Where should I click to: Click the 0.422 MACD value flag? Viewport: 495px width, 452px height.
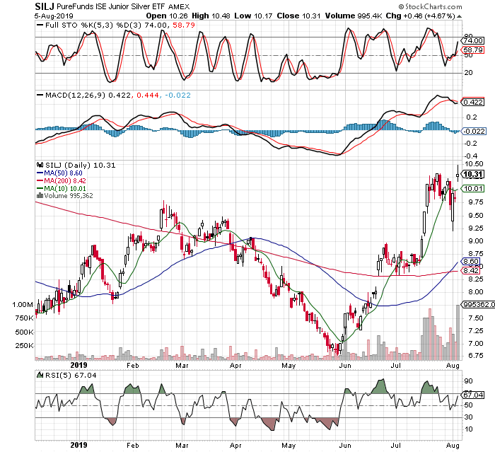(x=473, y=103)
